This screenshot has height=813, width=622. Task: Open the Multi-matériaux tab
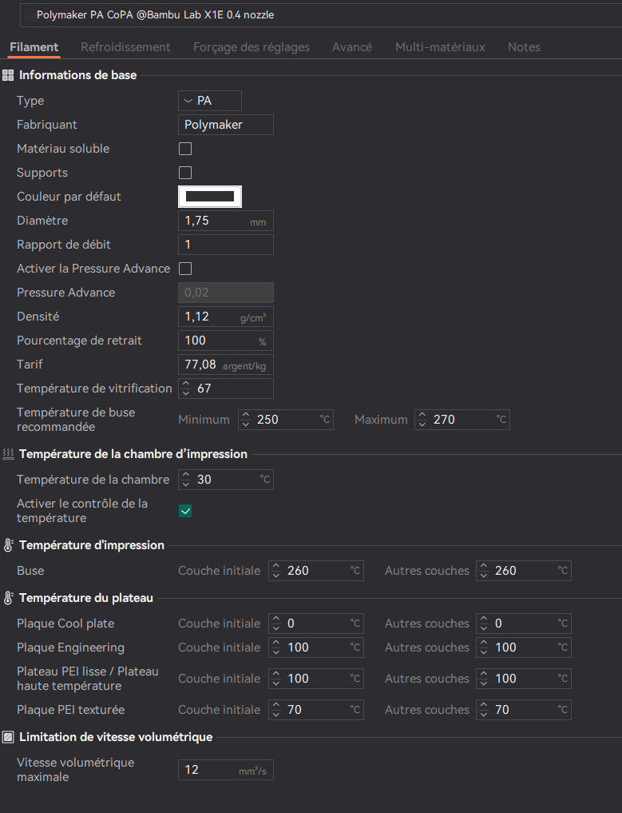coord(440,47)
